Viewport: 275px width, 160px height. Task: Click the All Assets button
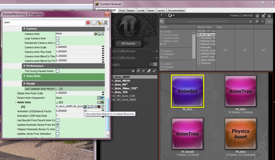(x=128, y=43)
